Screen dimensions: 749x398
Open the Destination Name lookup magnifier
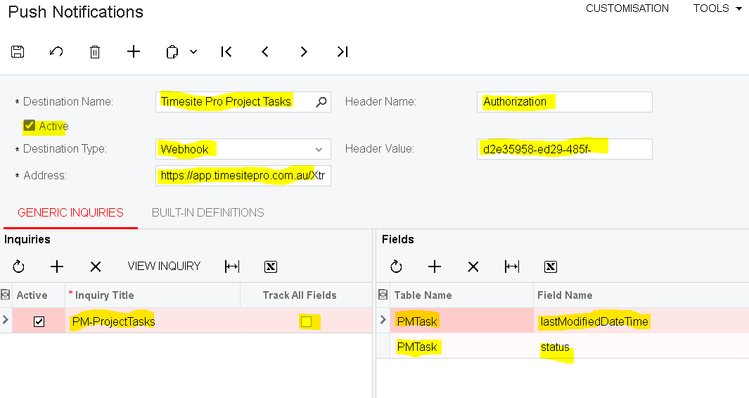point(321,102)
